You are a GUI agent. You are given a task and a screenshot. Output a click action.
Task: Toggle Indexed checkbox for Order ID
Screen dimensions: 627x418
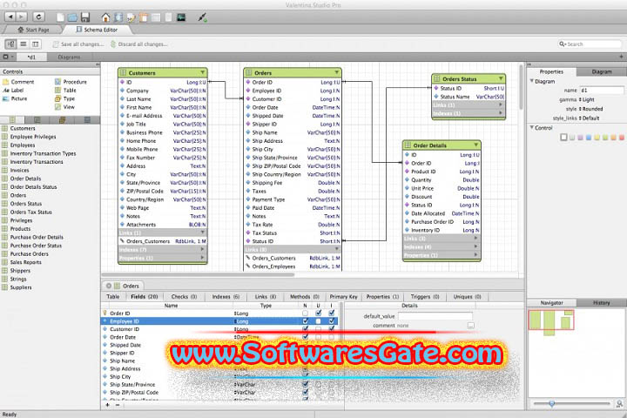click(332, 313)
